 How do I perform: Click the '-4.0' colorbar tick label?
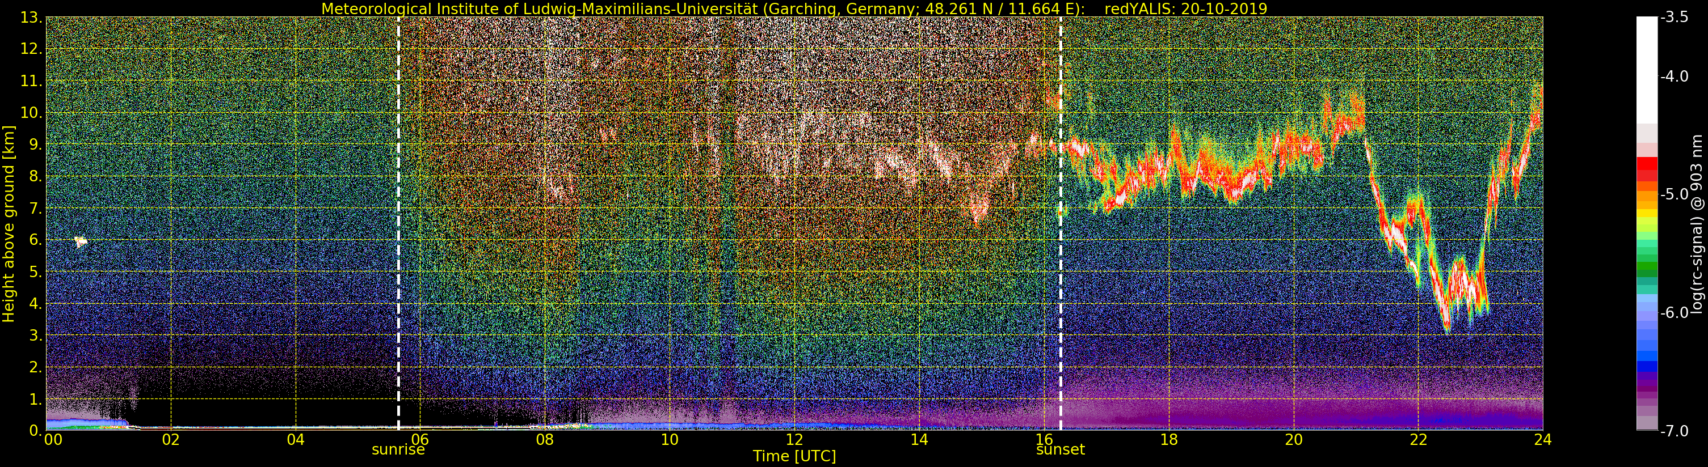pos(1674,76)
